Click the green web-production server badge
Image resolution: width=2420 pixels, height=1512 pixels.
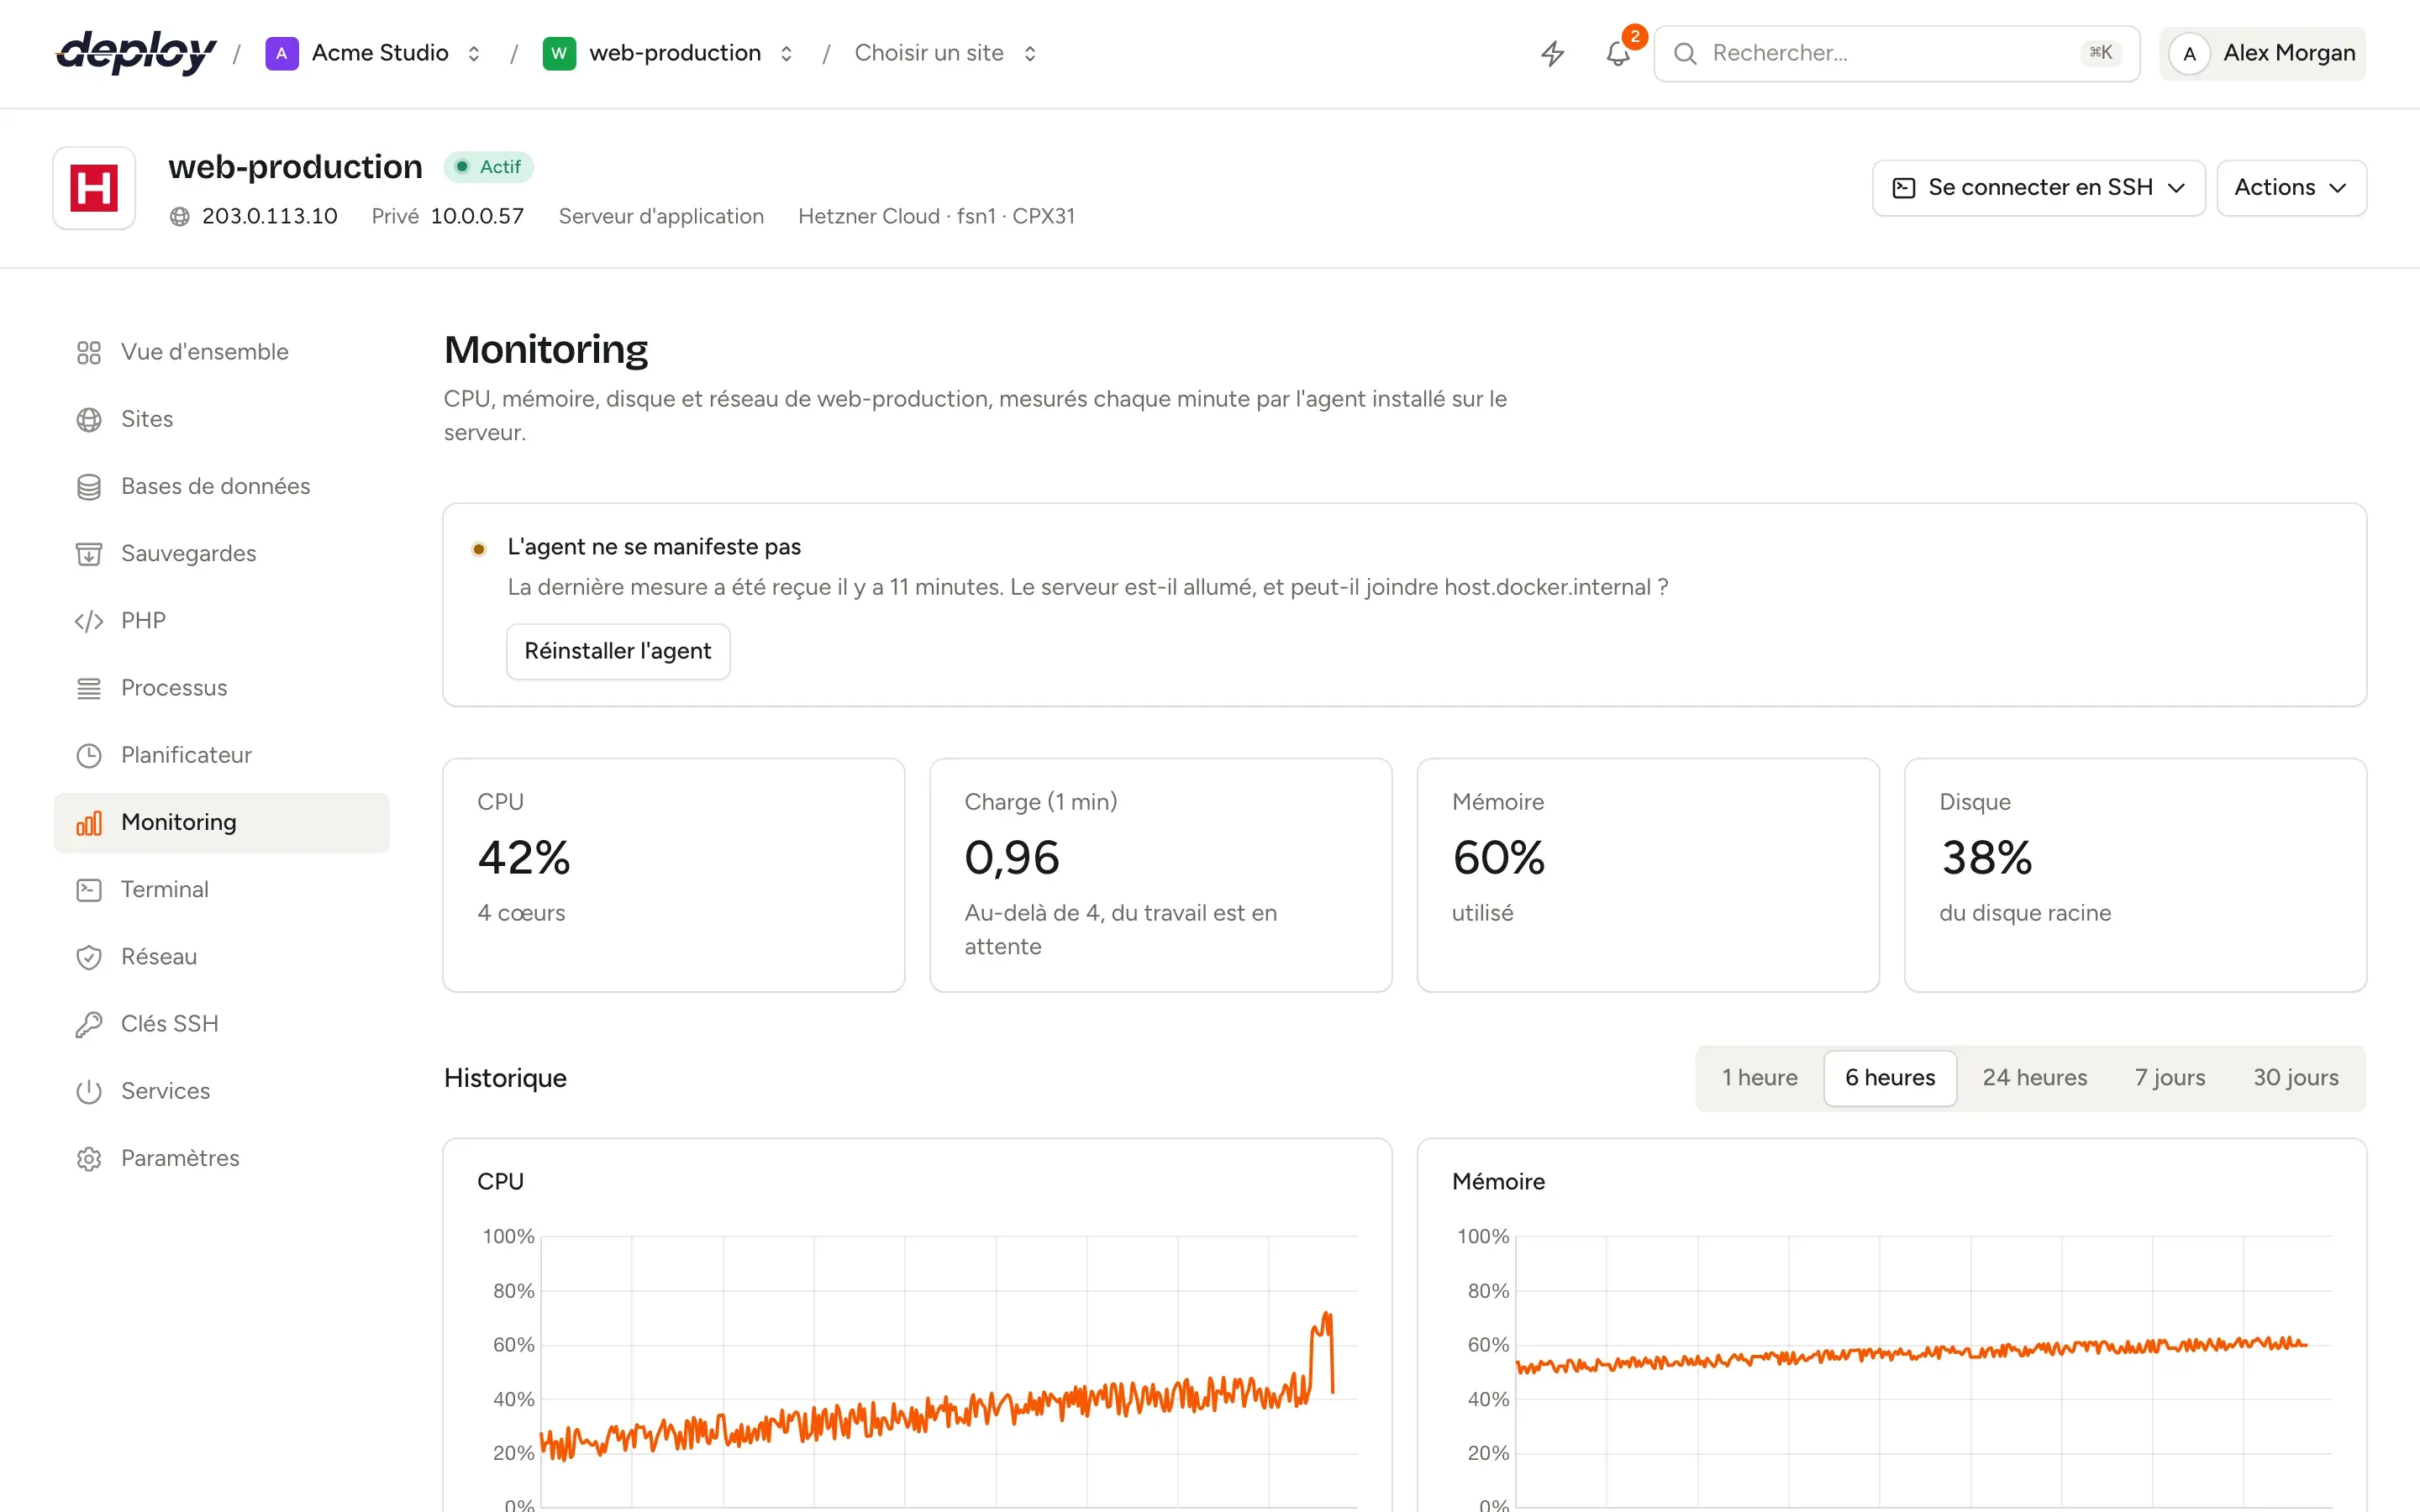click(x=559, y=53)
